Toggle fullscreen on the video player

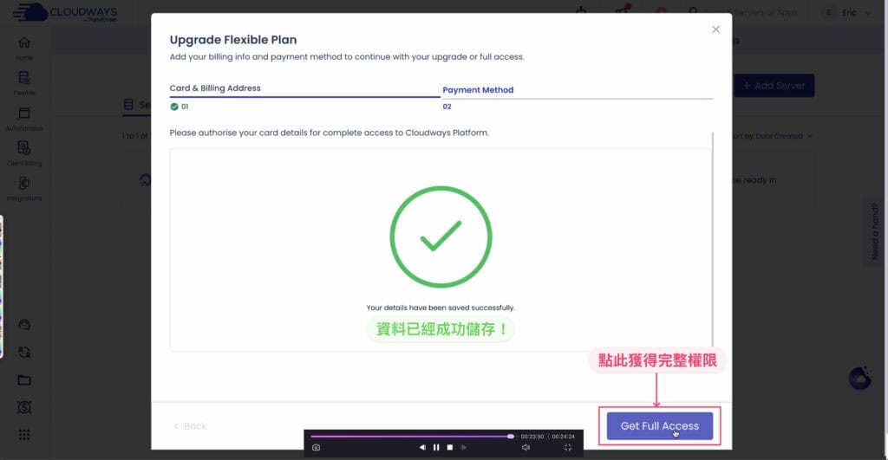568,447
